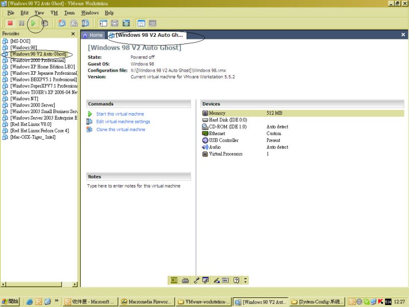Open the Snapshot Manager toolbar icon

(85, 23)
